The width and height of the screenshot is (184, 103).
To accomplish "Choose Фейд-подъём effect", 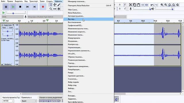I will click(89, 82).
